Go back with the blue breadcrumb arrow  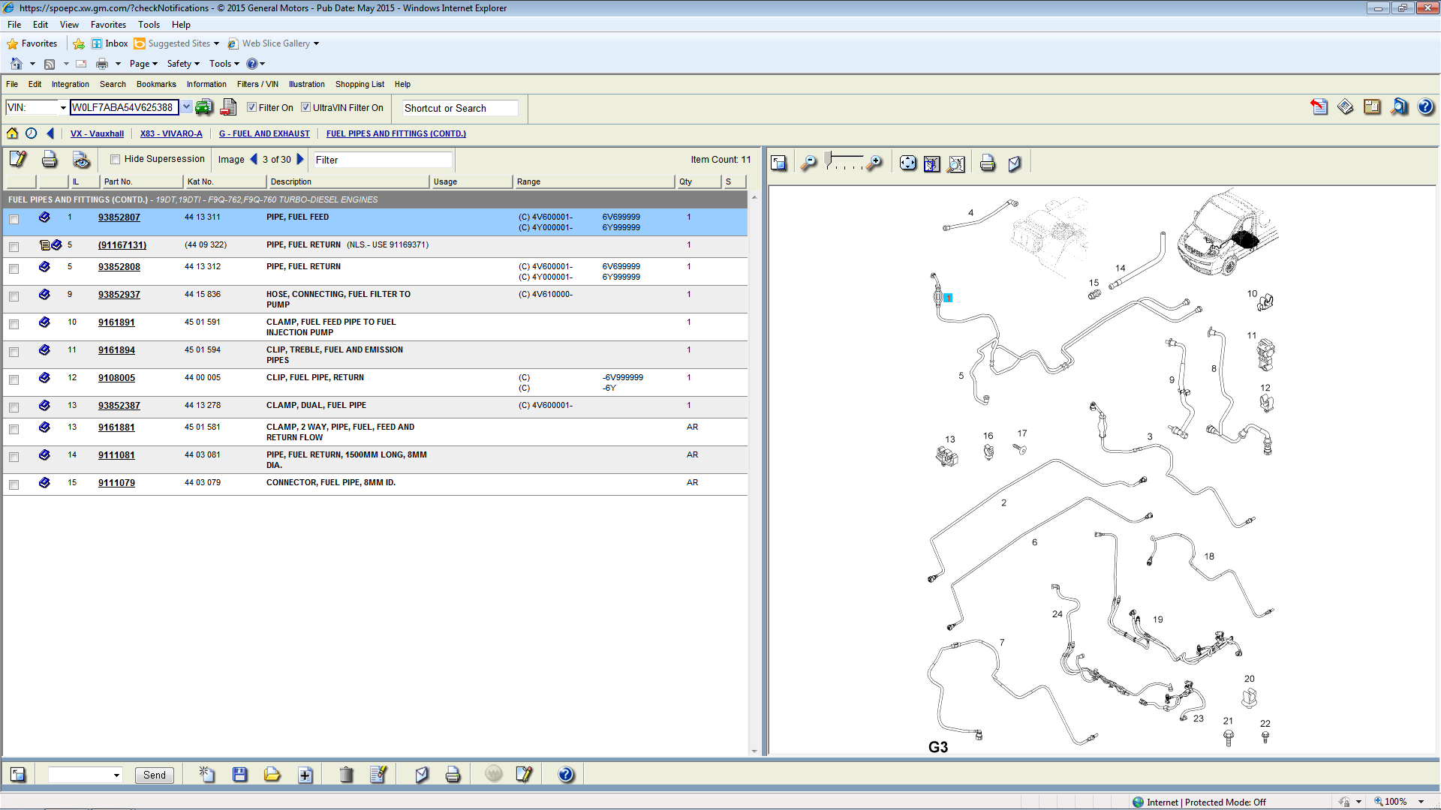coord(50,133)
